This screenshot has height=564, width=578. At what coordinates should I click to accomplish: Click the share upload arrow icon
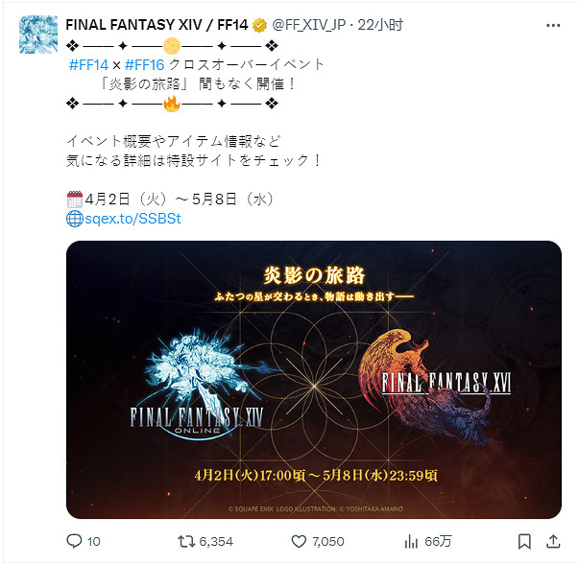tap(553, 541)
